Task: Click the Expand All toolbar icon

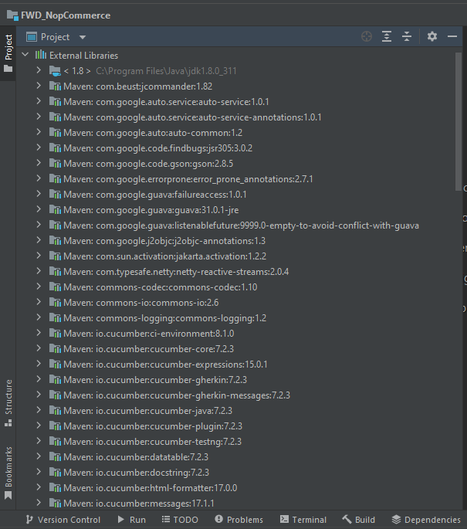Action: [x=387, y=36]
